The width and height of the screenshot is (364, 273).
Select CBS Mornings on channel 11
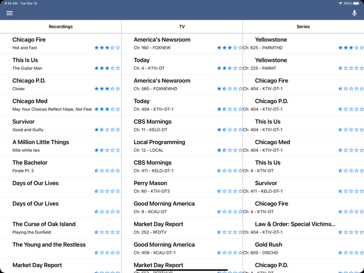182,126
